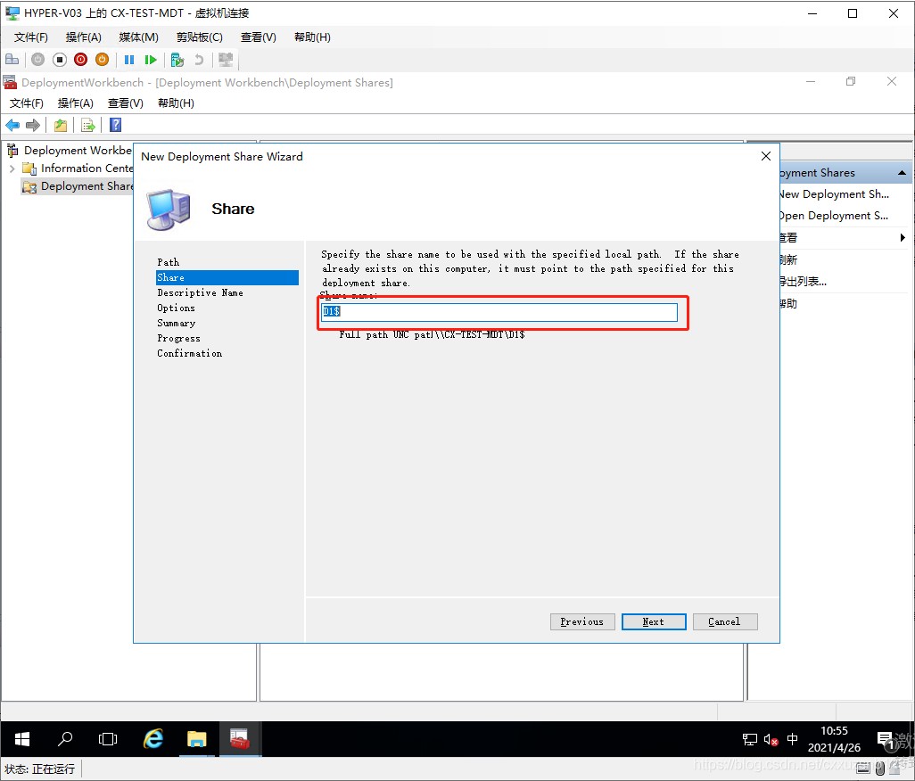
Task: Click the Share name input field
Action: click(x=499, y=312)
